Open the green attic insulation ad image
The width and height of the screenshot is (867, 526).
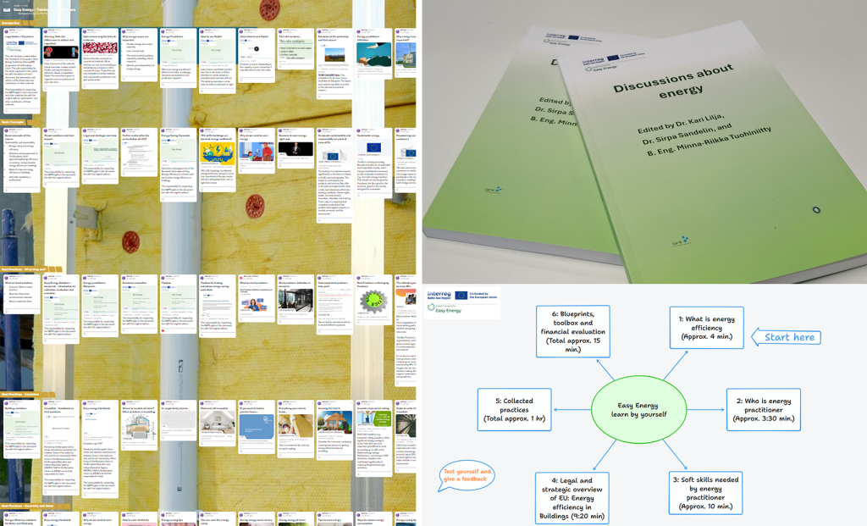click(x=373, y=418)
